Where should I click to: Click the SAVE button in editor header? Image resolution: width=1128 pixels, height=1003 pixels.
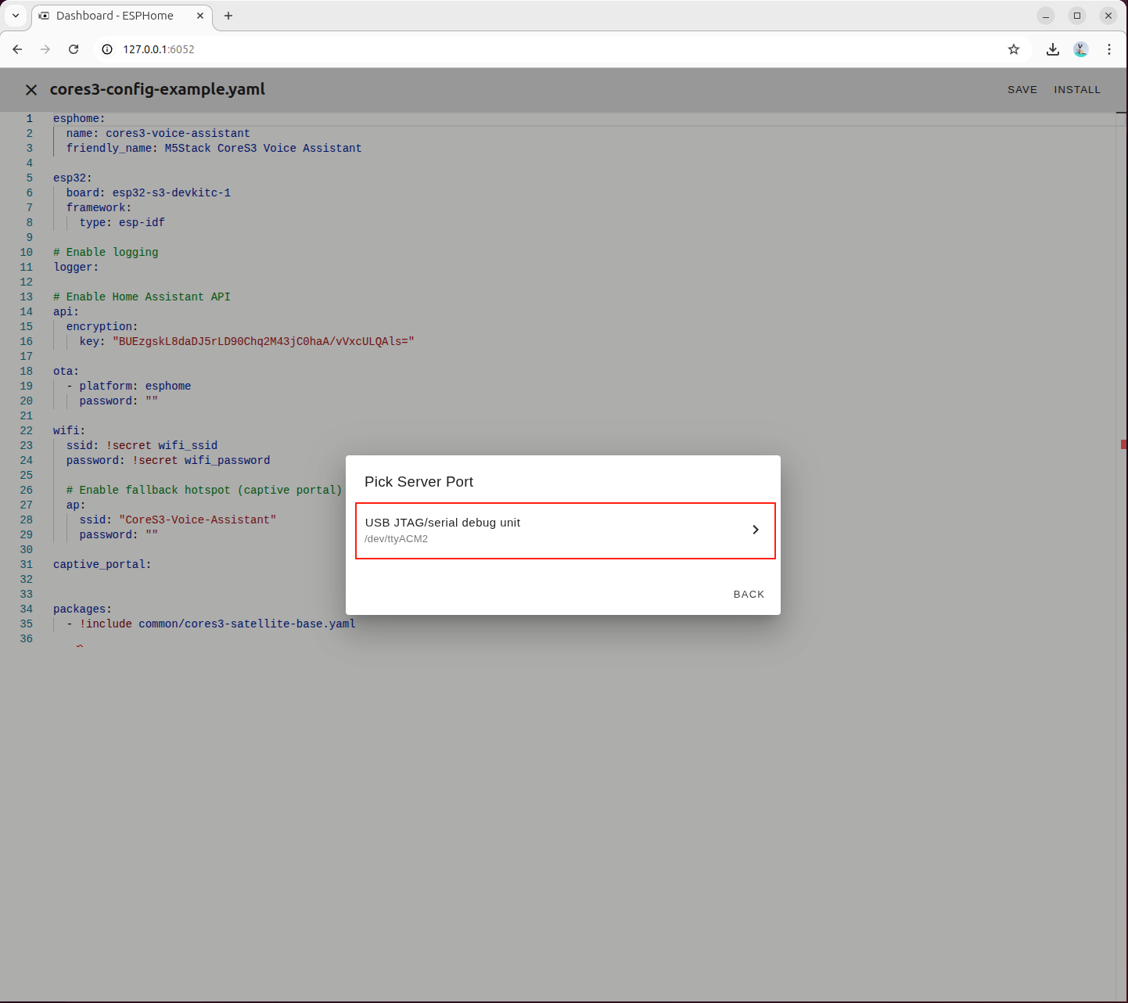tap(1022, 90)
